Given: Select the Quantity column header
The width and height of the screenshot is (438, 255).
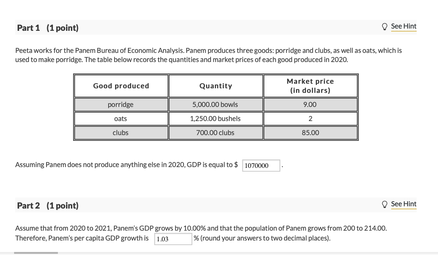Looking at the screenshot, I should click(x=216, y=86).
